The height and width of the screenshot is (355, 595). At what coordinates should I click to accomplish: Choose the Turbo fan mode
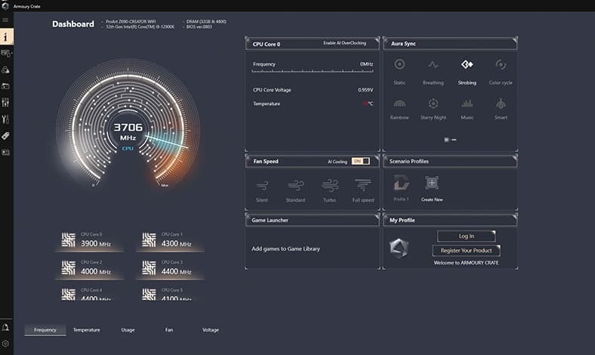pos(329,191)
